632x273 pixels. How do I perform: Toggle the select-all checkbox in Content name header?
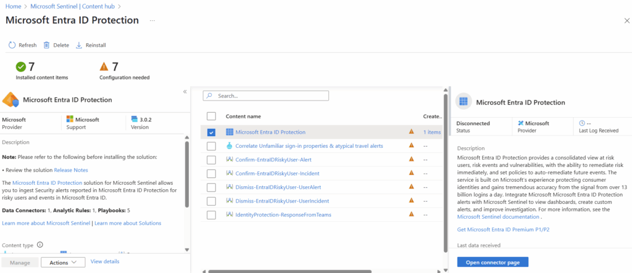(x=211, y=116)
